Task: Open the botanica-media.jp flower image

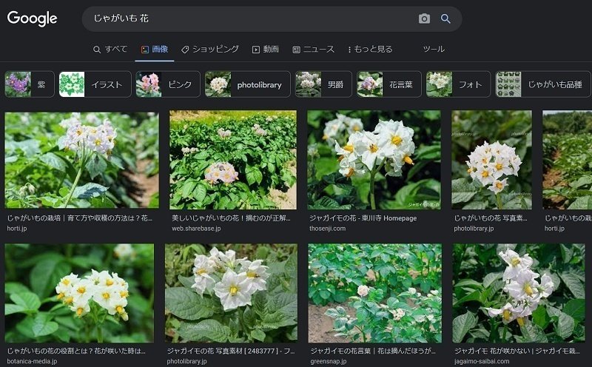Action: pyautogui.click(x=79, y=293)
